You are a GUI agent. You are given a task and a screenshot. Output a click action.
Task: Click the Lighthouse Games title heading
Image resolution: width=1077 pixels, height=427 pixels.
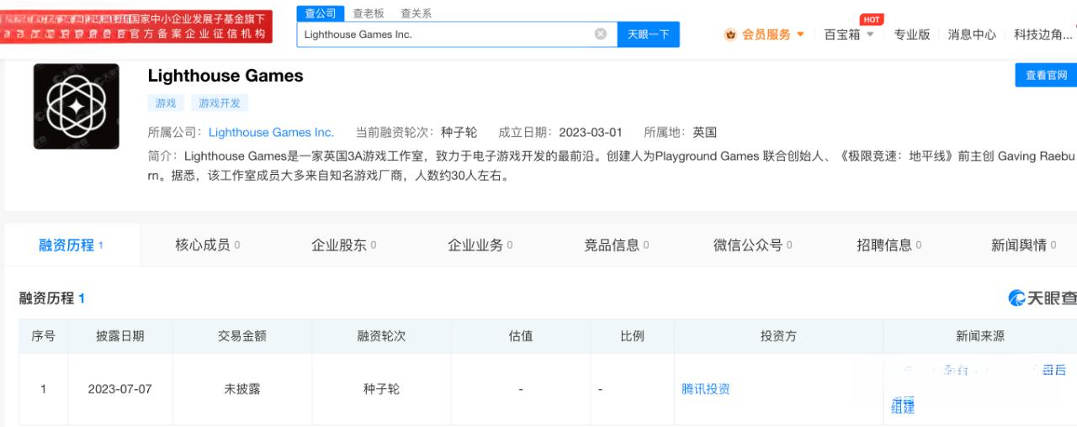click(x=225, y=76)
